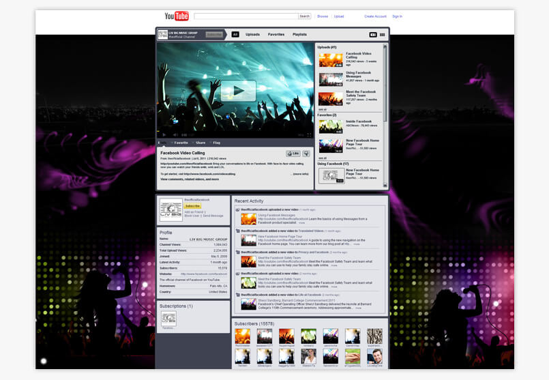This screenshot has height=380, width=549.
Task: Click the LIV BIG profile picture
Action: 171,210
